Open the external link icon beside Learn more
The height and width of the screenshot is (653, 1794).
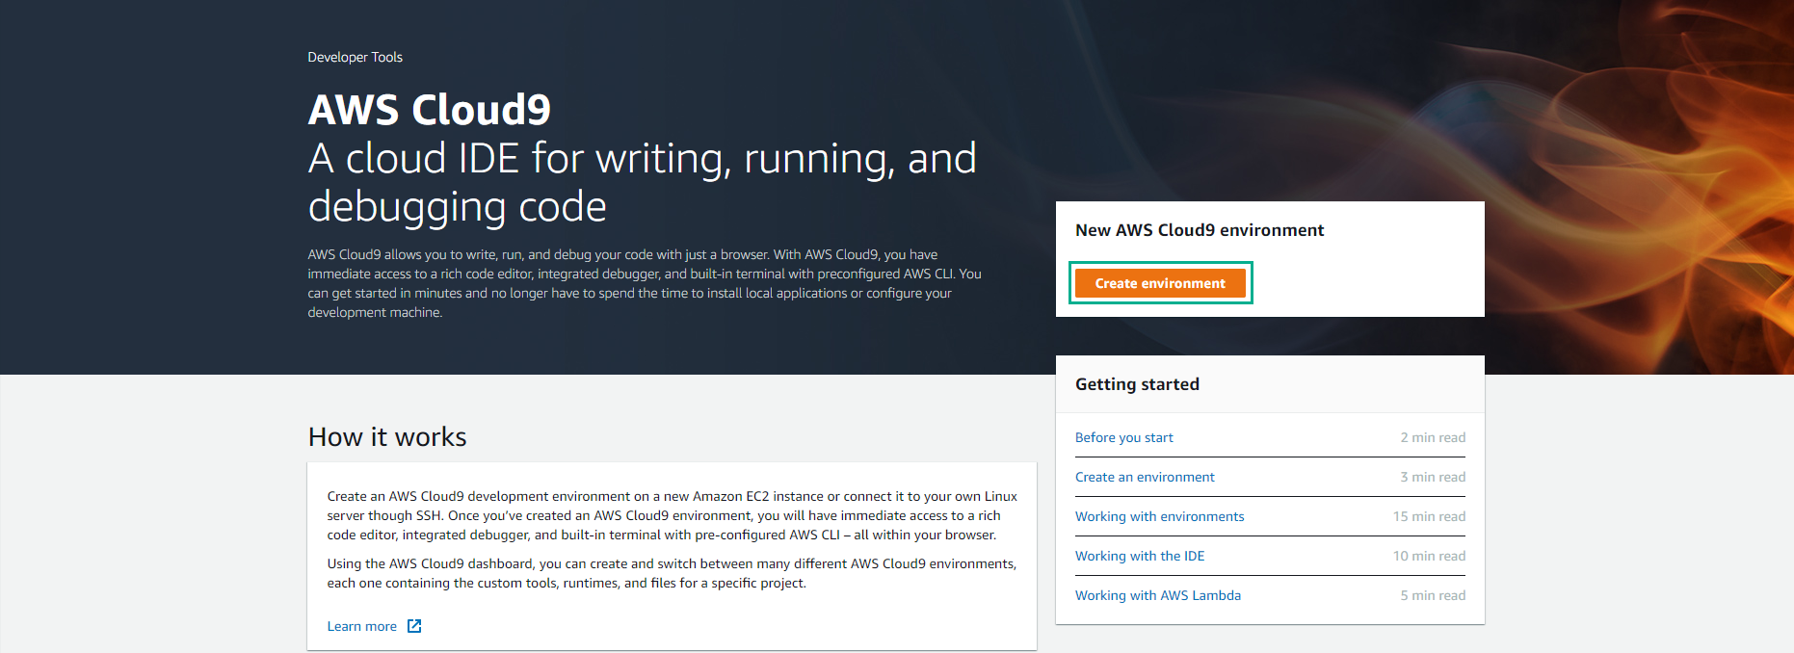[x=414, y=626]
